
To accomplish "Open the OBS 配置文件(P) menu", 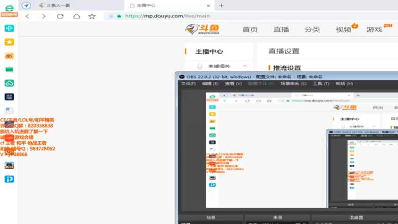I will [x=261, y=84].
